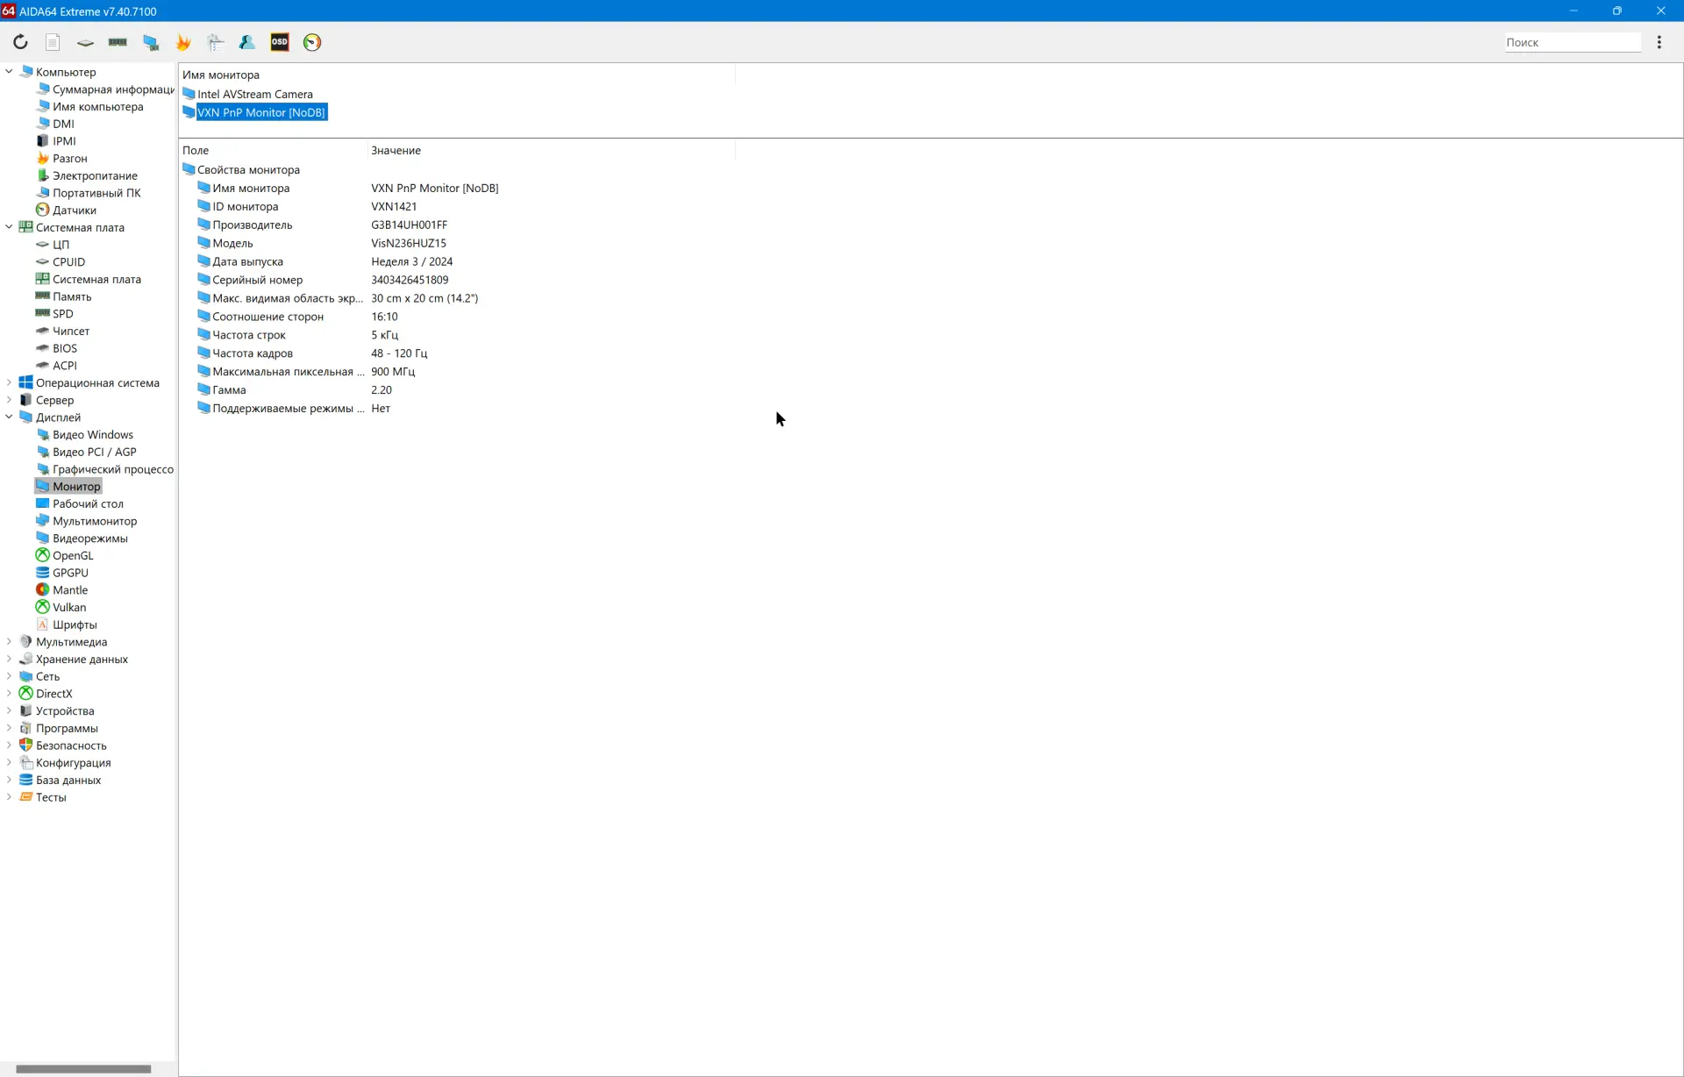Open the Видеорежимы tree item
The image size is (1684, 1077).
90,538
